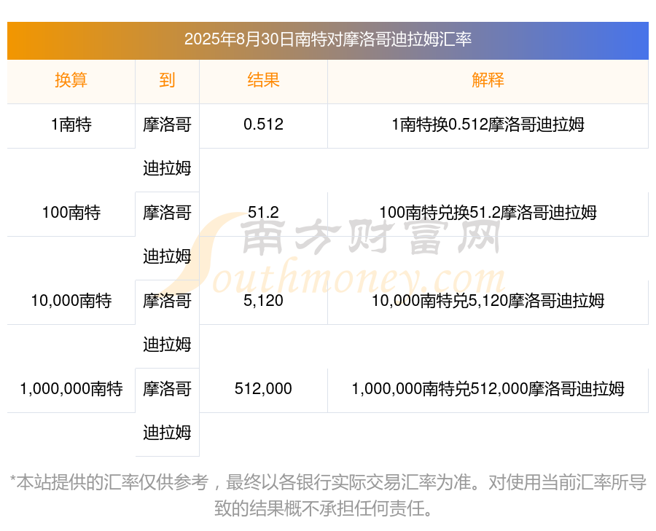656x531 pixels.
Task: Select the 100南特 cell
Action: tap(71, 213)
